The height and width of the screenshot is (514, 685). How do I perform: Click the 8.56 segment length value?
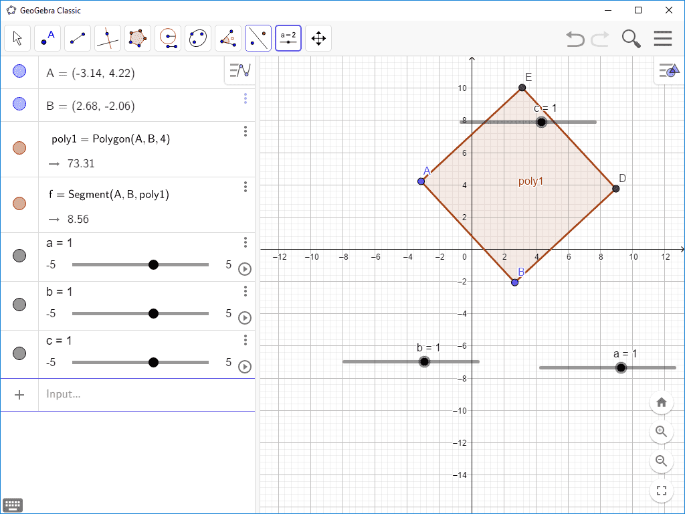click(x=78, y=219)
